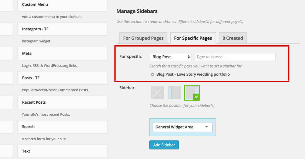
Task: Click the Type to search input field
Action: (235, 57)
